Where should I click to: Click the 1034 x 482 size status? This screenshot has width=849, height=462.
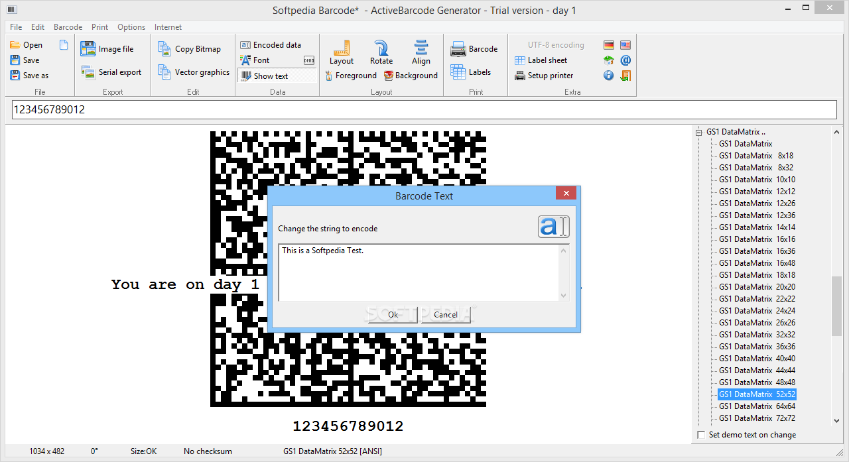click(46, 451)
